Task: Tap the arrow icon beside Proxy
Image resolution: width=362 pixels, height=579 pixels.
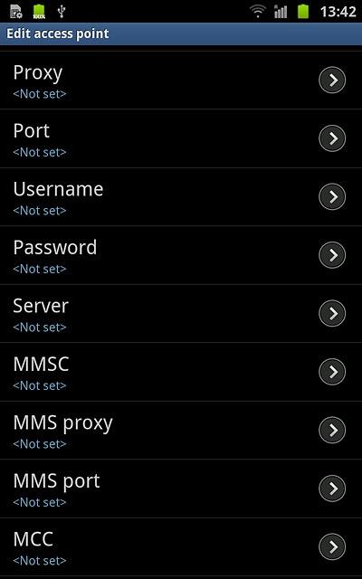Action: point(332,80)
